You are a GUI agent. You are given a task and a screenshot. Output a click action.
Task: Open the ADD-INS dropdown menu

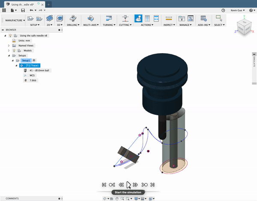pyautogui.click(x=204, y=25)
